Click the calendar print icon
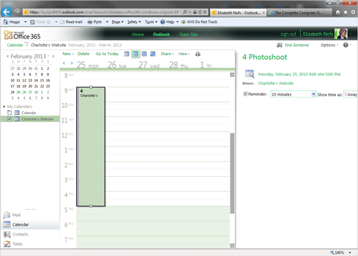The width and height of the screenshot is (358, 256). [198, 54]
